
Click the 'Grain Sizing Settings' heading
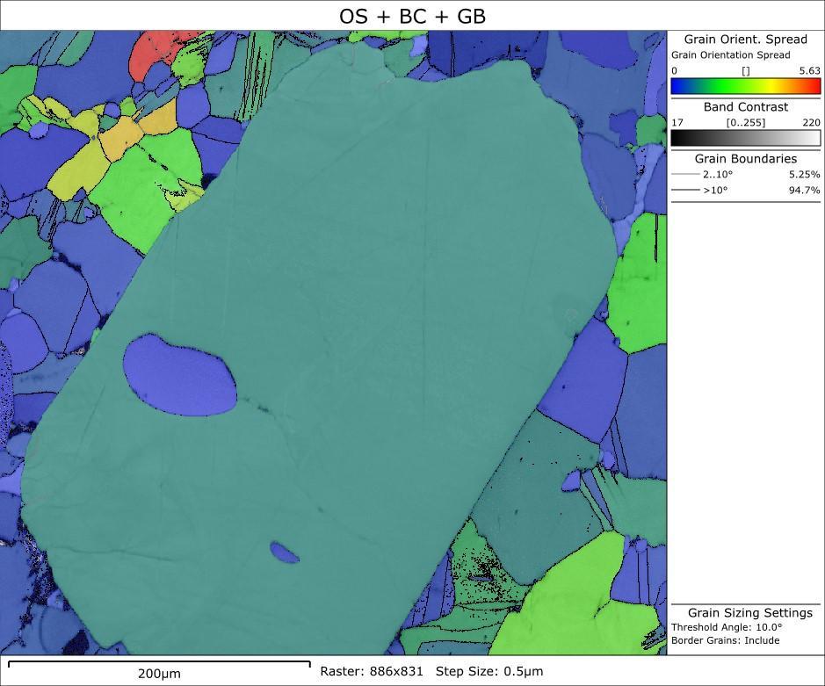tap(749, 612)
